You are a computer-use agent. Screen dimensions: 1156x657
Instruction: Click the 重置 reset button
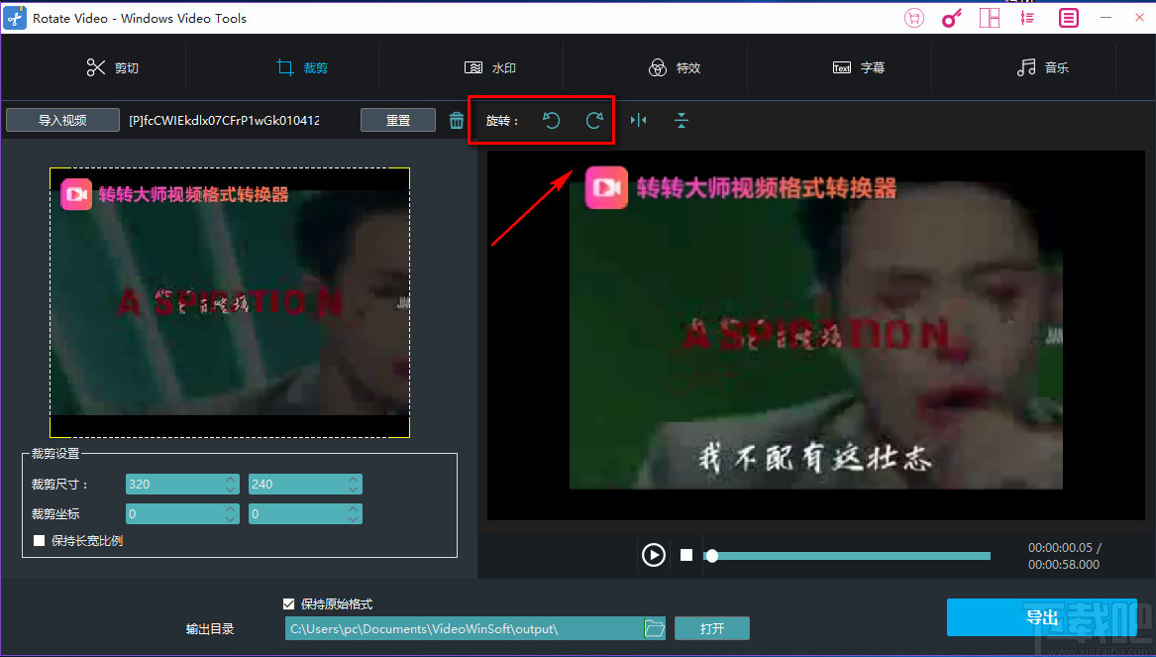(x=397, y=119)
